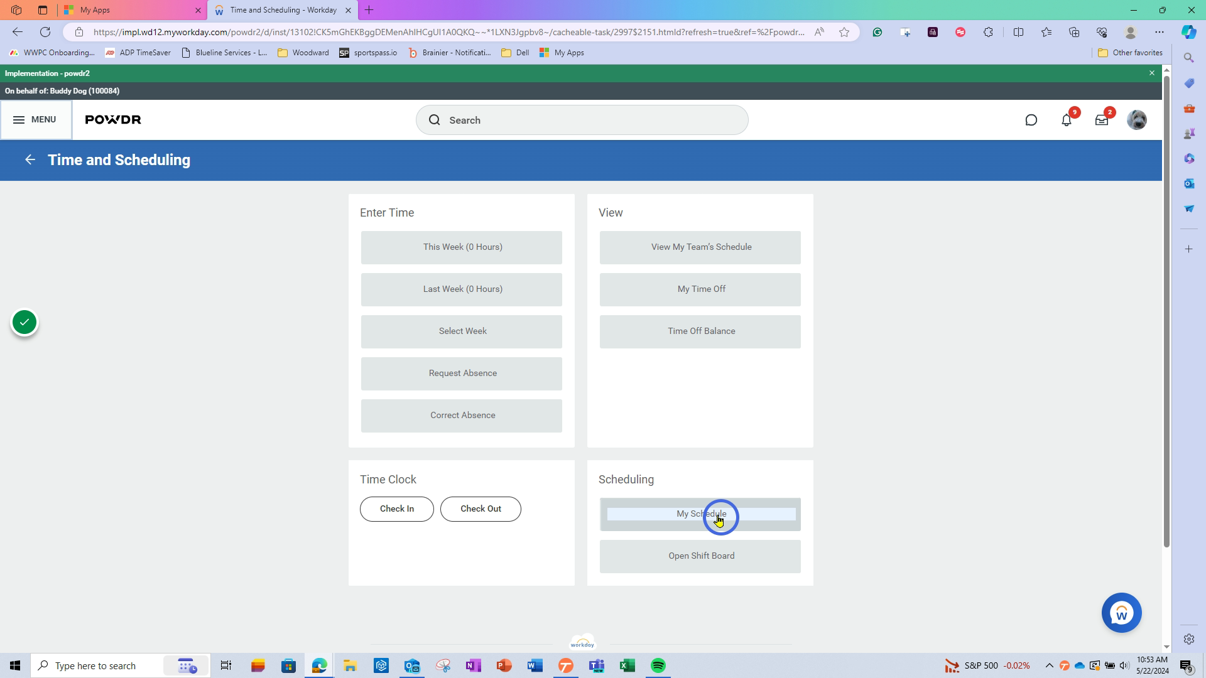Go back using arrow beside Time and Scheduling

point(30,160)
